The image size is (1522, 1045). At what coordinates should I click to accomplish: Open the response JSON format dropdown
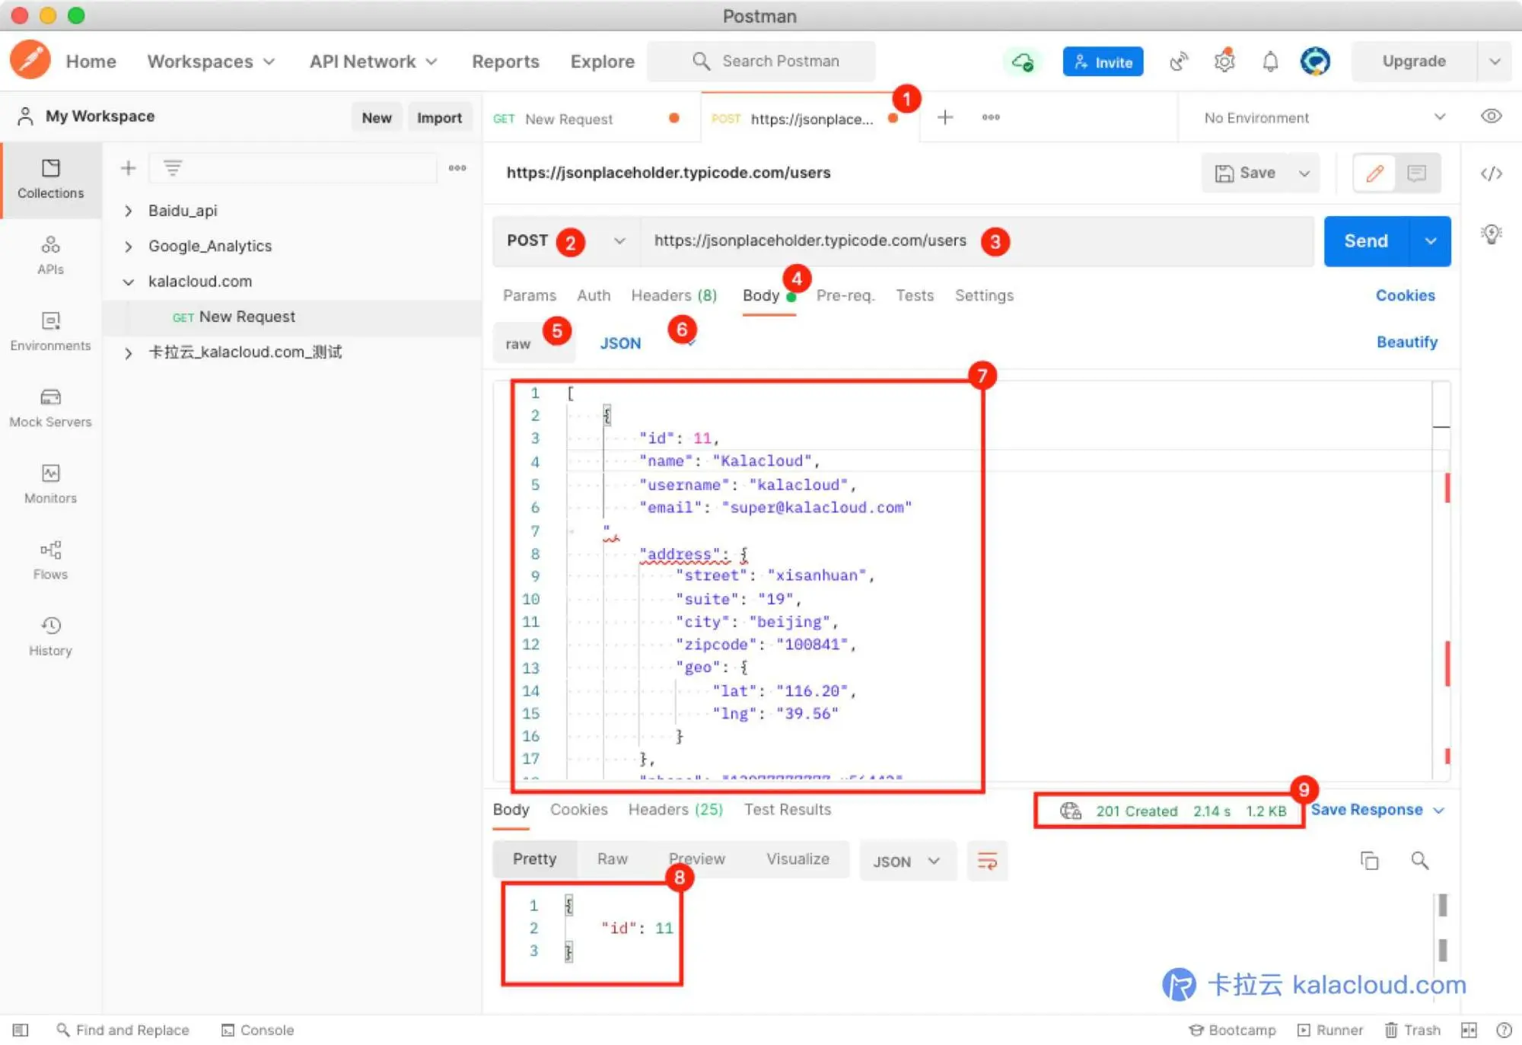click(x=907, y=861)
